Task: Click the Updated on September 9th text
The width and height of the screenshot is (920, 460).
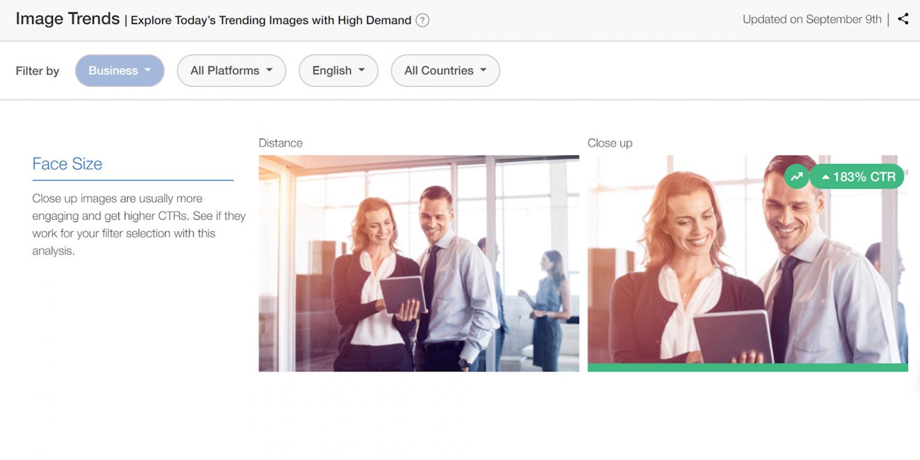Action: (x=812, y=19)
